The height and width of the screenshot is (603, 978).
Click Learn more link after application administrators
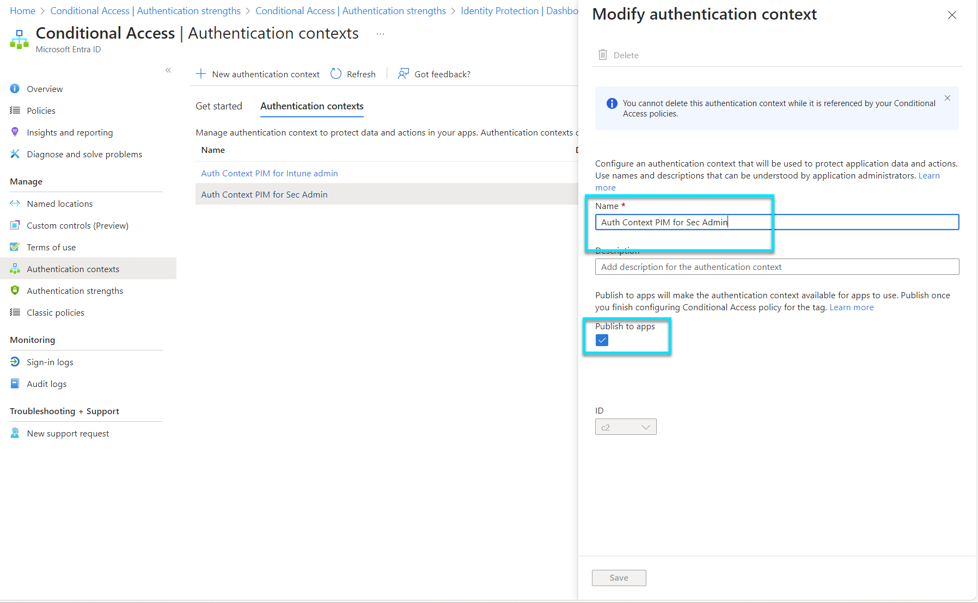click(929, 175)
